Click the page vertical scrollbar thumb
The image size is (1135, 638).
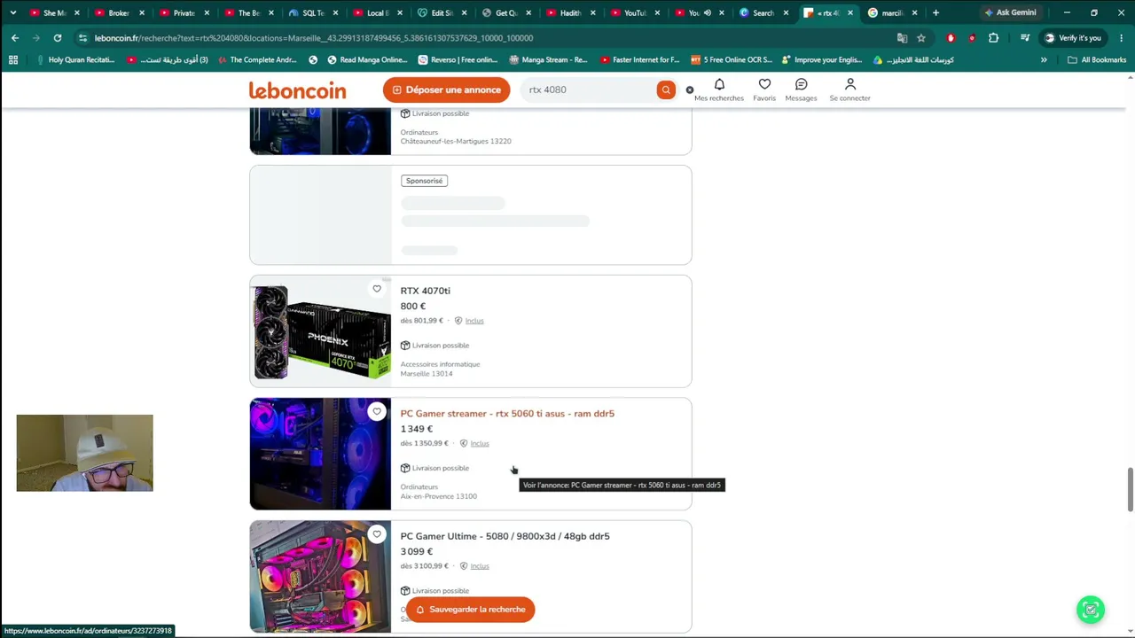click(x=1130, y=489)
